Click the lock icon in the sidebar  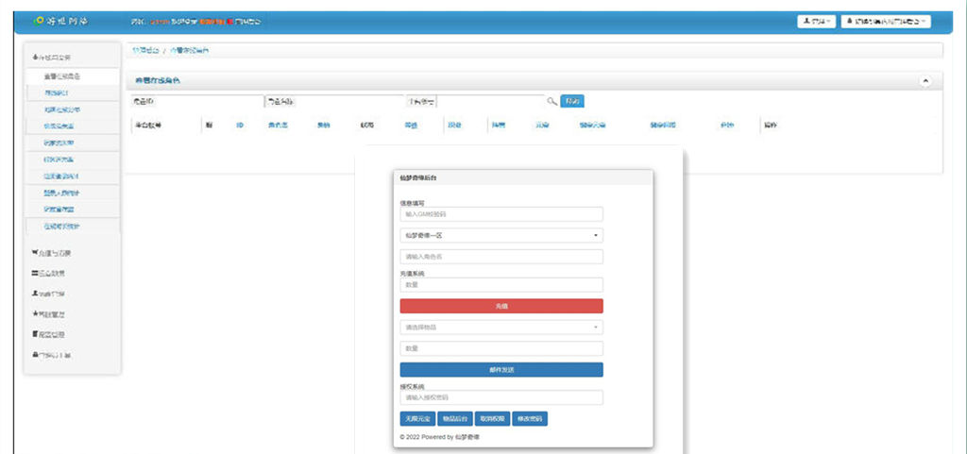pos(35,355)
